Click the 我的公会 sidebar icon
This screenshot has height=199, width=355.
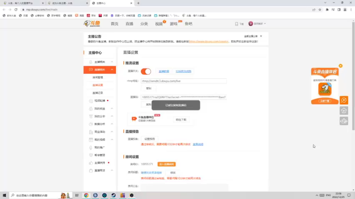pos(91,116)
